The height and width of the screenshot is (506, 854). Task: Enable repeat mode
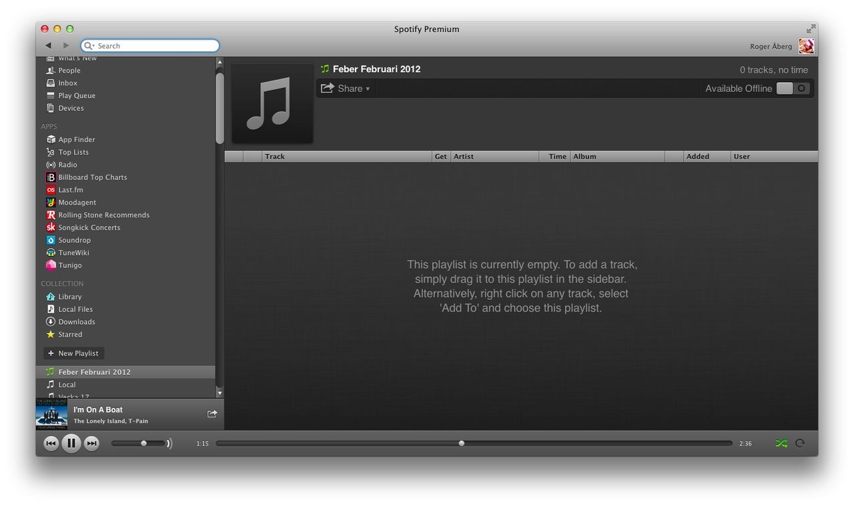pyautogui.click(x=800, y=443)
